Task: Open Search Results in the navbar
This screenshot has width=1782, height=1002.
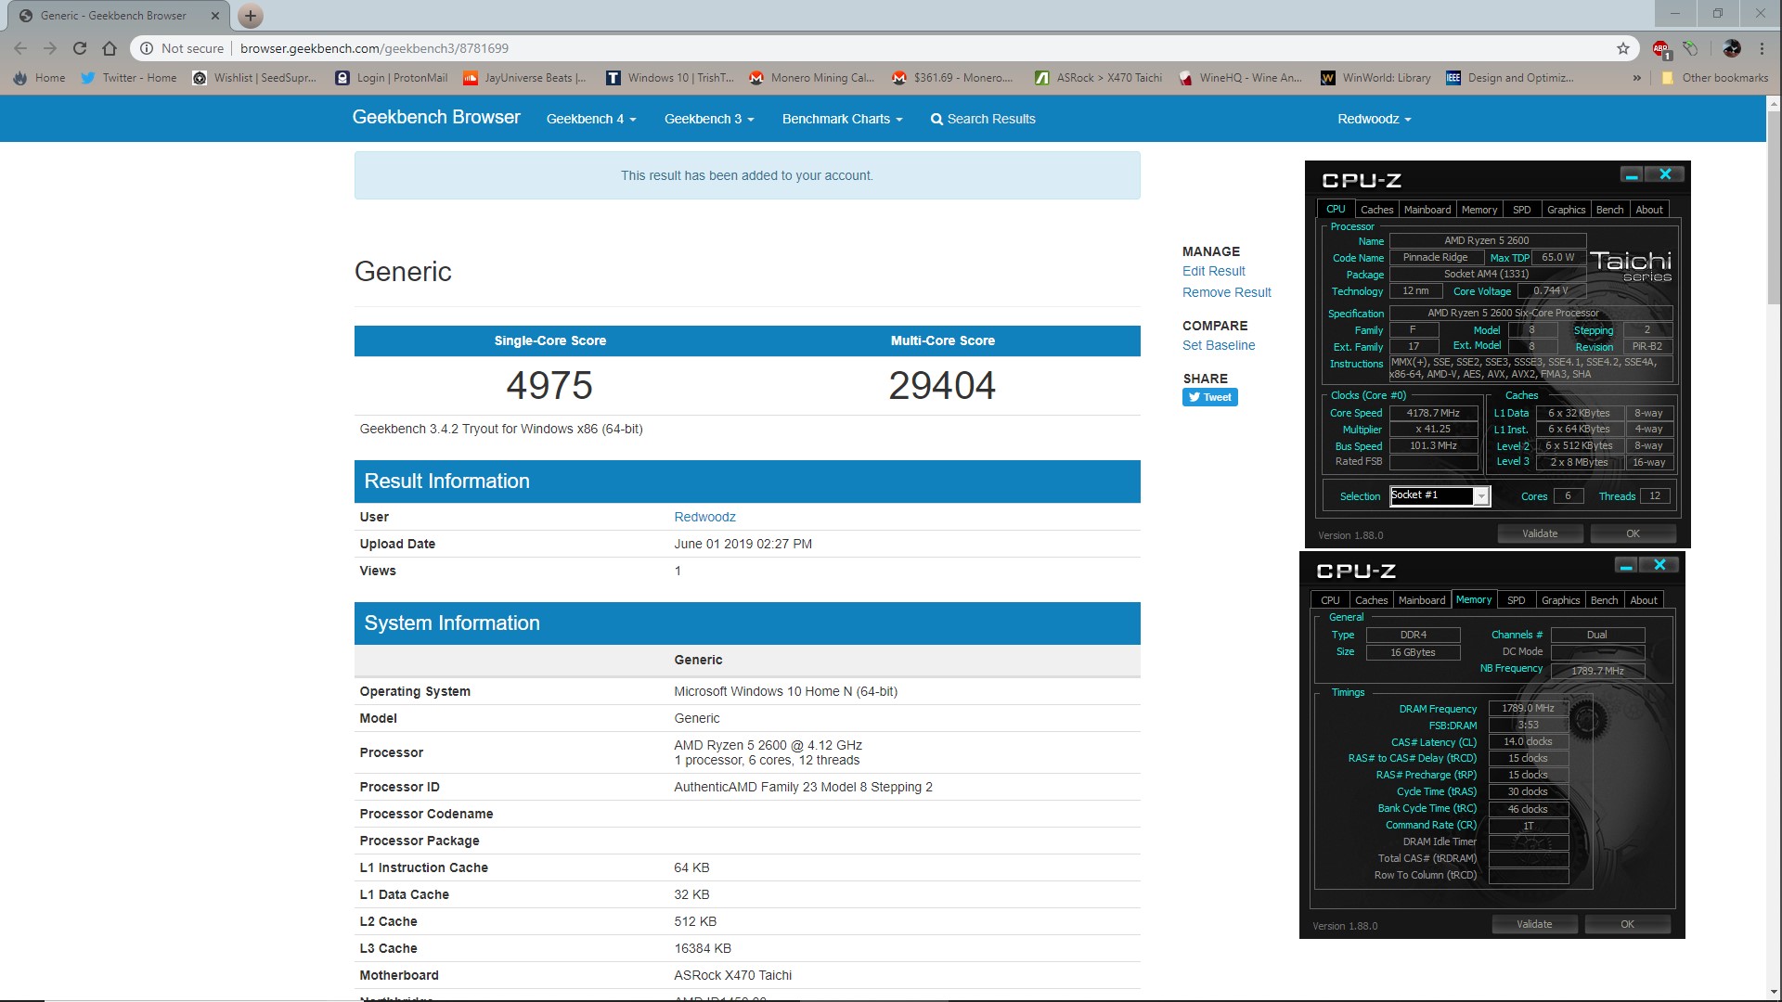Action: pyautogui.click(x=983, y=119)
